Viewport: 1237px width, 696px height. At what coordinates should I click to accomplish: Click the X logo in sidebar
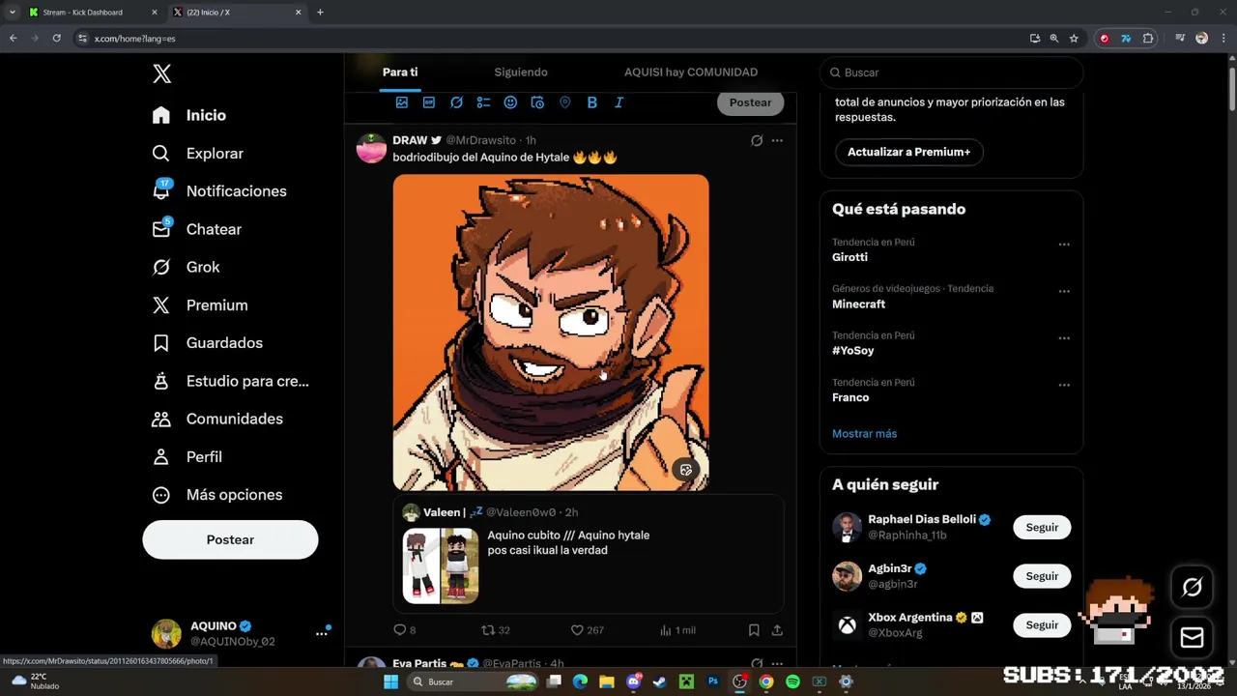tap(161, 74)
